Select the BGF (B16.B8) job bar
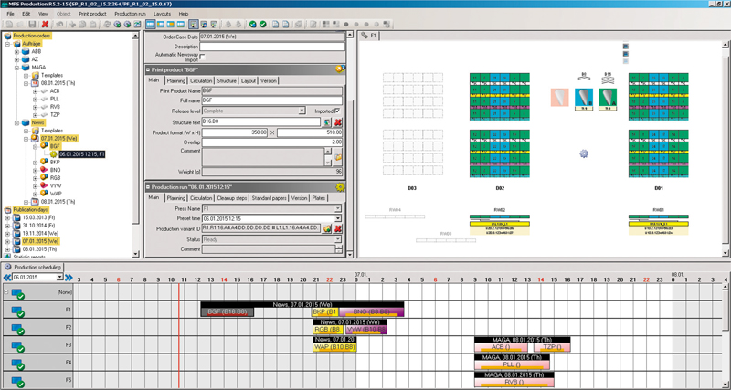 pyautogui.click(x=228, y=312)
